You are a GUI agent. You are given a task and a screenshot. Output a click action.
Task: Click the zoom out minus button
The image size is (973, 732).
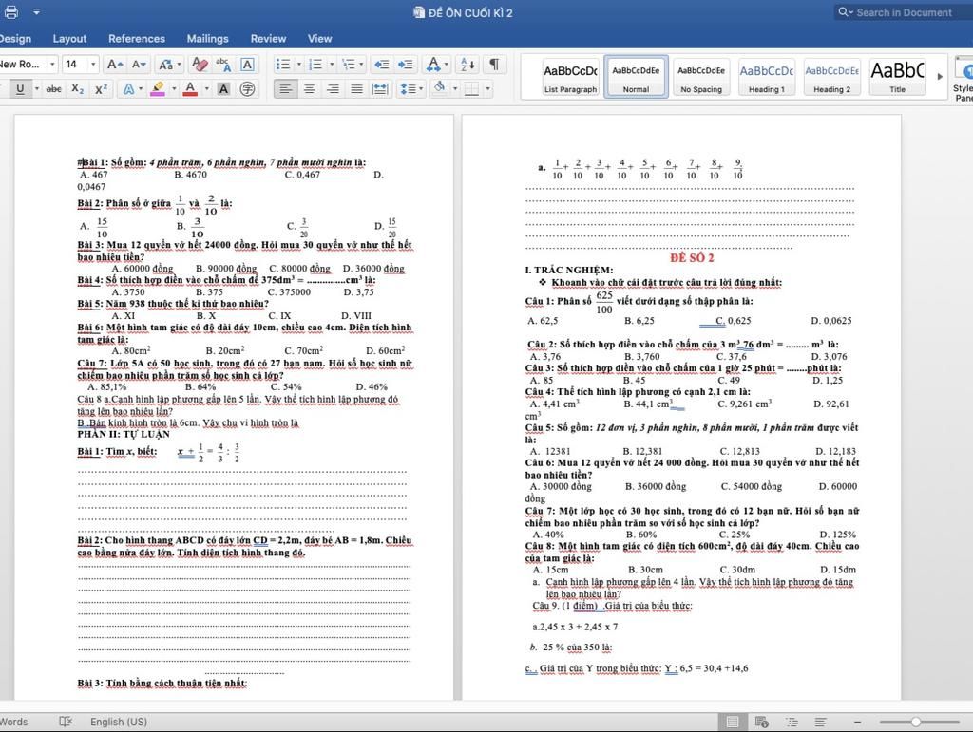tap(858, 723)
